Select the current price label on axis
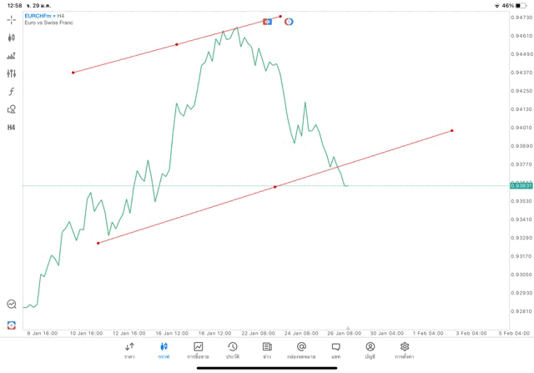 point(520,185)
